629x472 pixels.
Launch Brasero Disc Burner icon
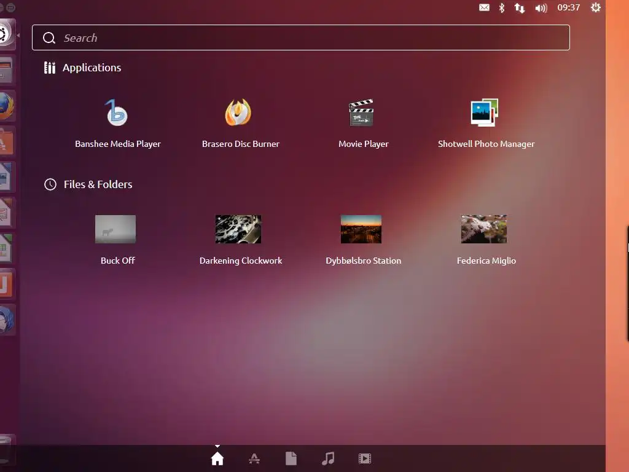(x=238, y=112)
